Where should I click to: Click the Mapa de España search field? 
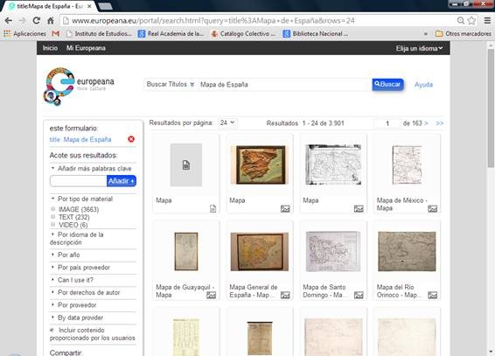[284, 85]
